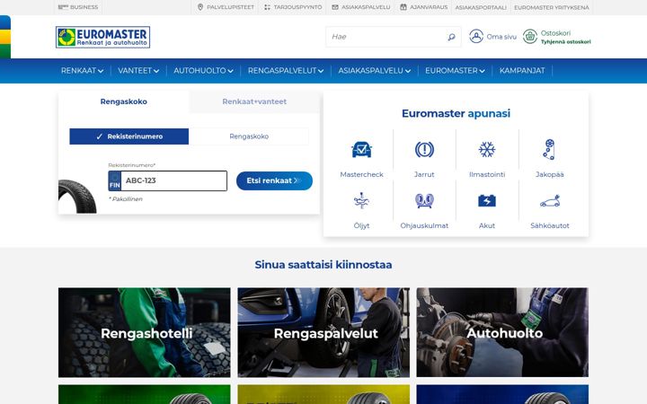647x404 pixels.
Task: Click the Asiakaspalvelu envelope icon in top bar
Action: [335, 7]
